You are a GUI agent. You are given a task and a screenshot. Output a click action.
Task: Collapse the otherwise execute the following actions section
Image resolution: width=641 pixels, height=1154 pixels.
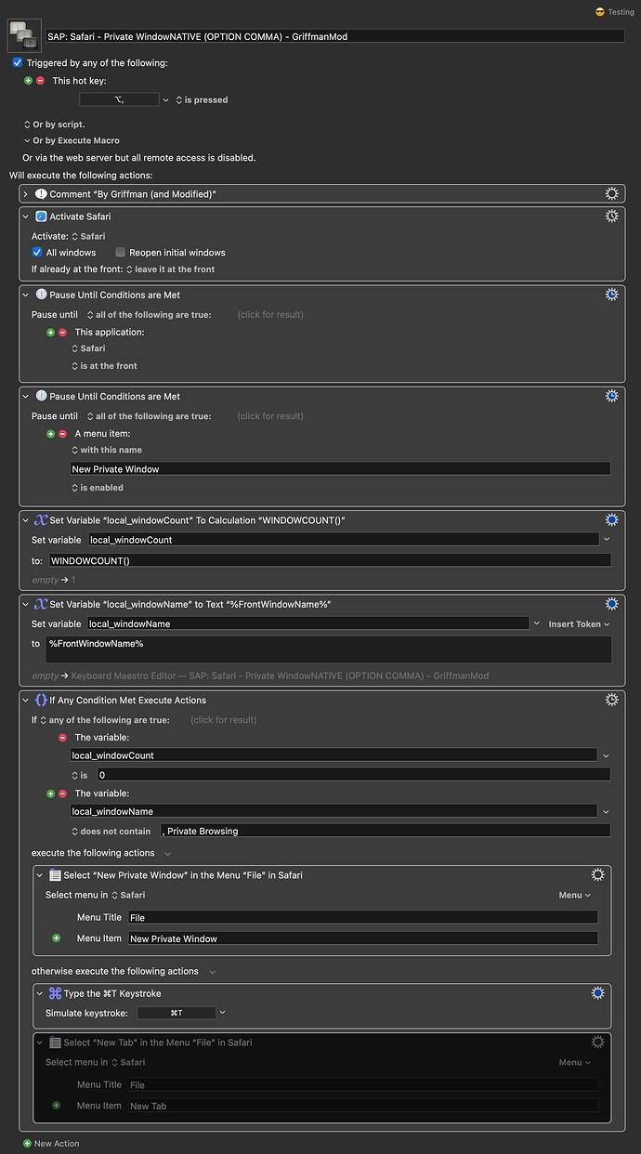[212, 972]
